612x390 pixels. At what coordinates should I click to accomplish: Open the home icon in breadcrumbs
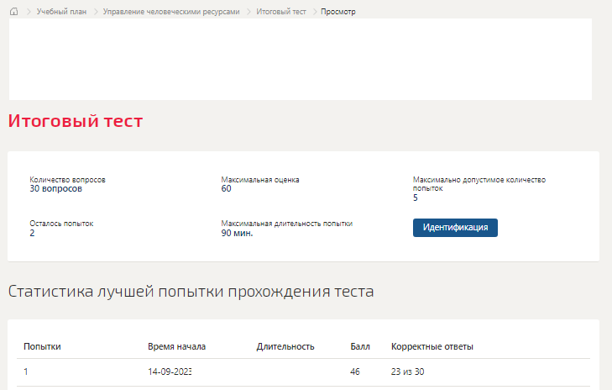click(x=14, y=11)
